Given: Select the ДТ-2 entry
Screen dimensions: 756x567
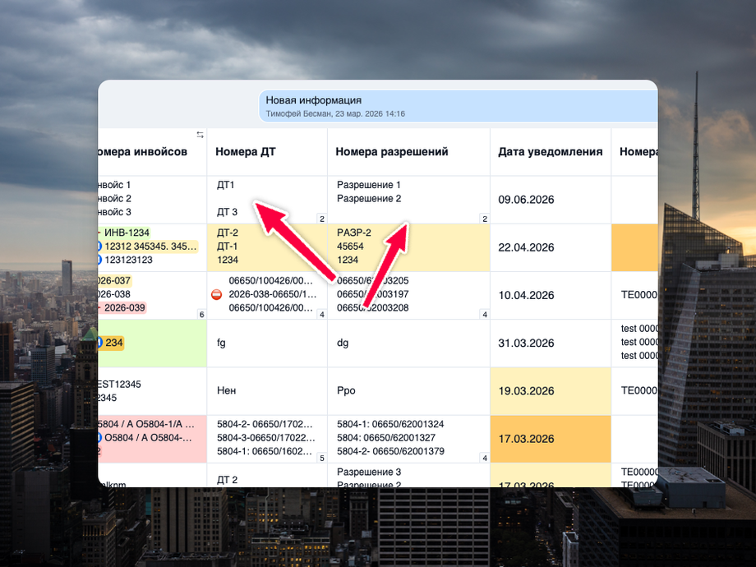Looking at the screenshot, I should (227, 233).
